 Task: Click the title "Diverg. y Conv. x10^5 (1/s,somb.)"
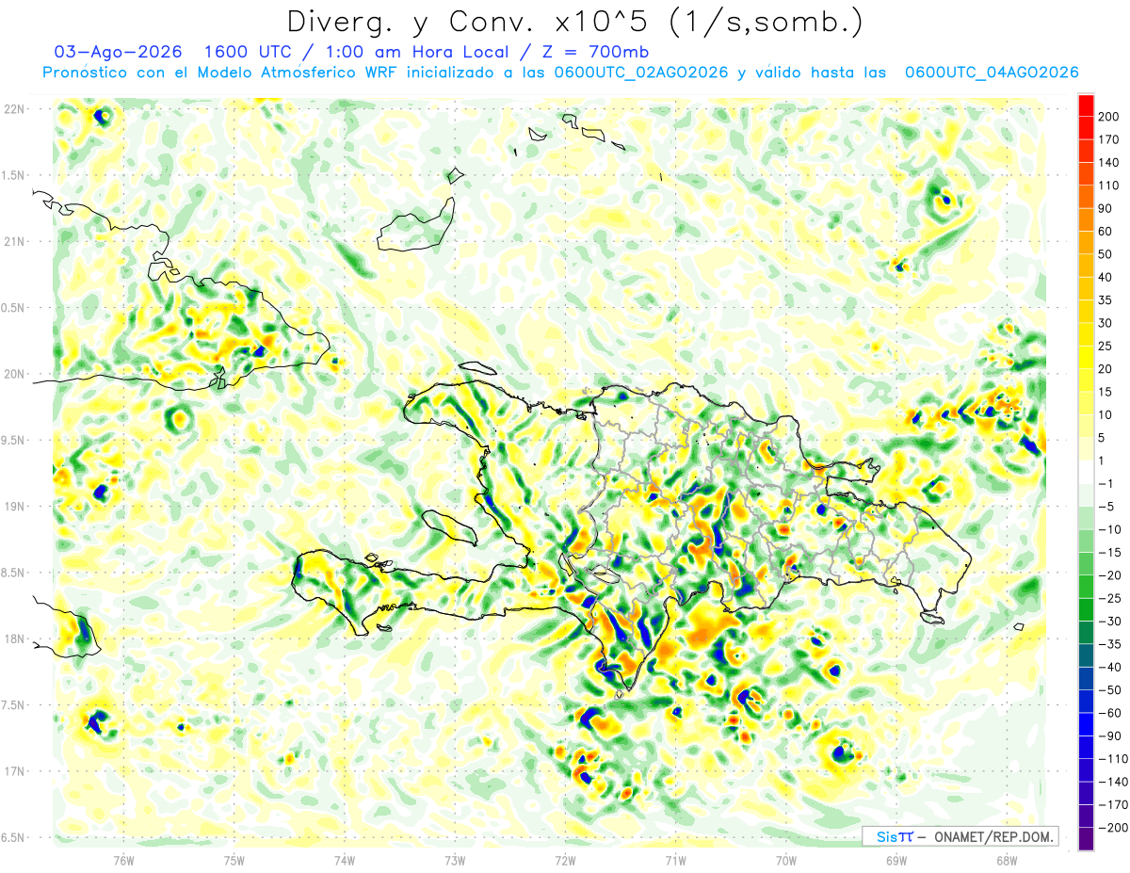[x=573, y=22]
